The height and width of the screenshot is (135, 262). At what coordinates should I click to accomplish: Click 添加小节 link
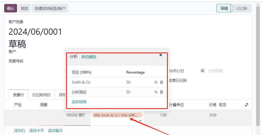pos(37,131)
